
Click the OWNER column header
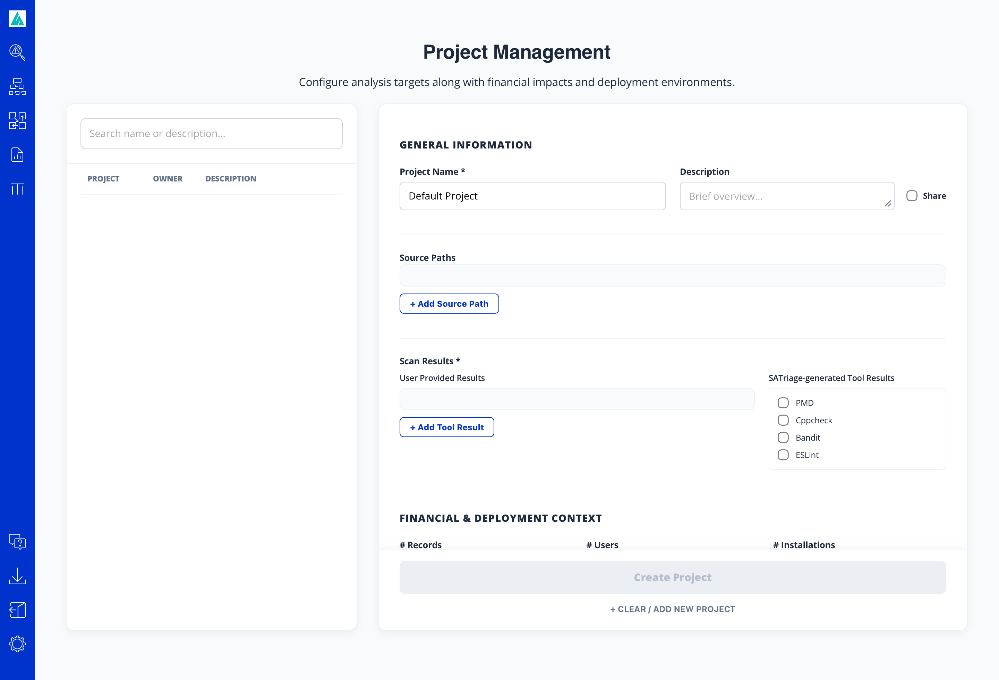coord(168,179)
